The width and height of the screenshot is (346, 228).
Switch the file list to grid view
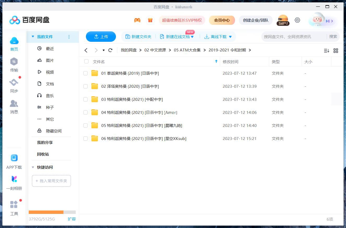pos(336,50)
